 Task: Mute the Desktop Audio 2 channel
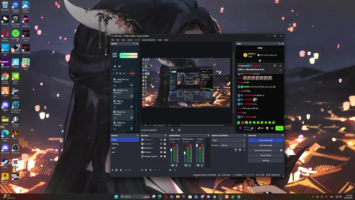pyautogui.click(x=186, y=165)
